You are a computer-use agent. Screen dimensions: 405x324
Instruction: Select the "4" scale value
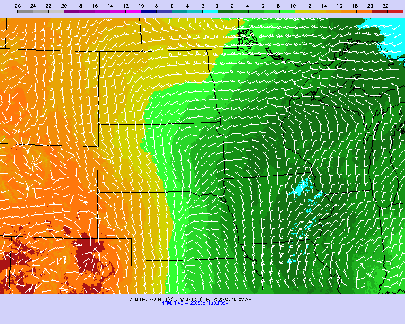pyautogui.click(x=248, y=6)
